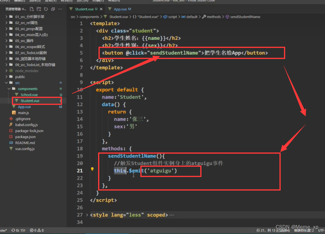The width and height of the screenshot is (325, 234).
Task: Click the New File icon in explorer header
Action: (x=32, y=9)
